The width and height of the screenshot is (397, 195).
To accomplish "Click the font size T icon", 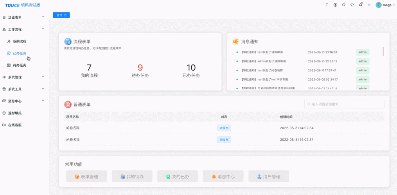I will (327, 5).
